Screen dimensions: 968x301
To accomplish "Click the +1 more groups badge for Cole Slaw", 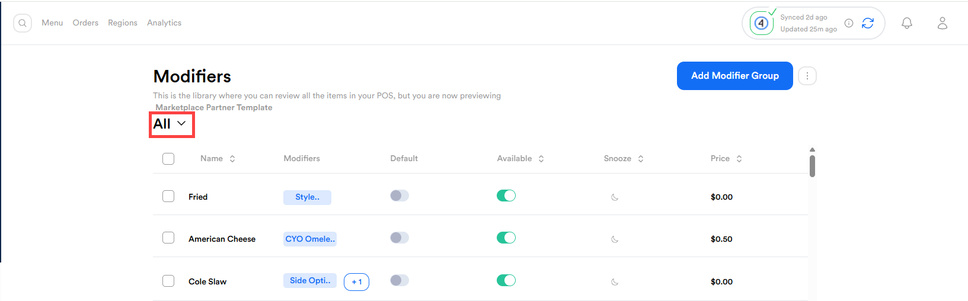I will coord(356,282).
